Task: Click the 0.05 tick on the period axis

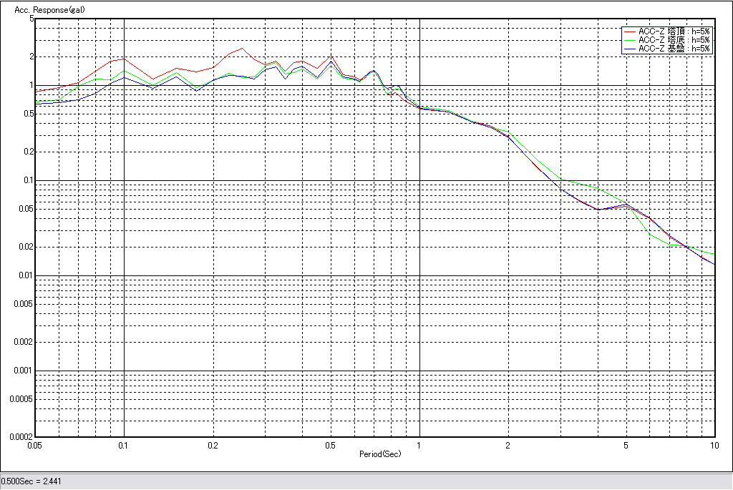Action: [x=34, y=445]
